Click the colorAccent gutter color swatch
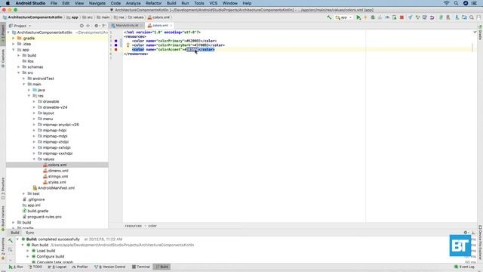Image resolution: width=483 pixels, height=272 pixels. [115, 49]
